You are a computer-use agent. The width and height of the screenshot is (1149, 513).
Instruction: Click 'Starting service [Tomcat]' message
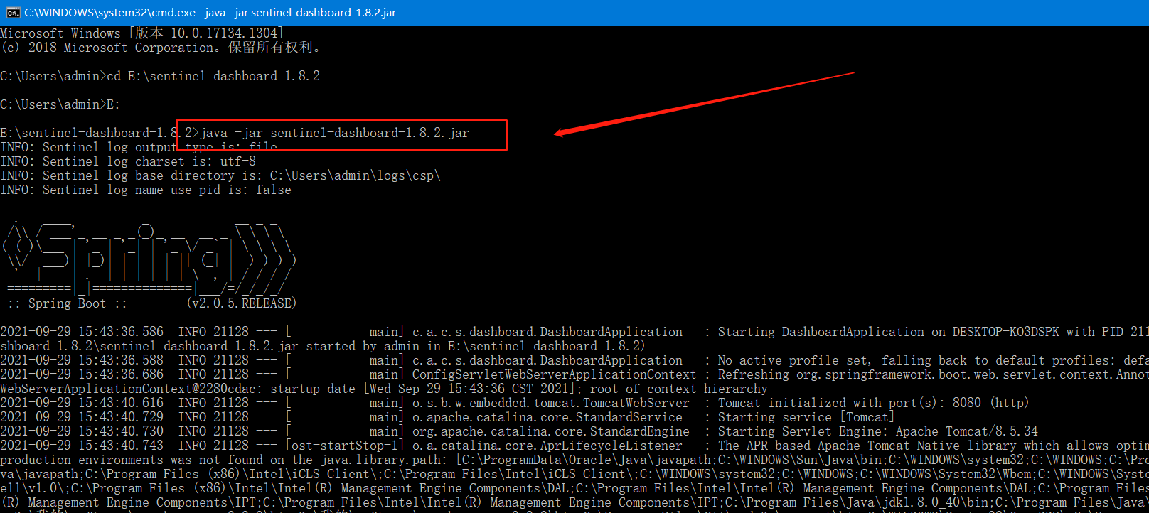coord(806,417)
